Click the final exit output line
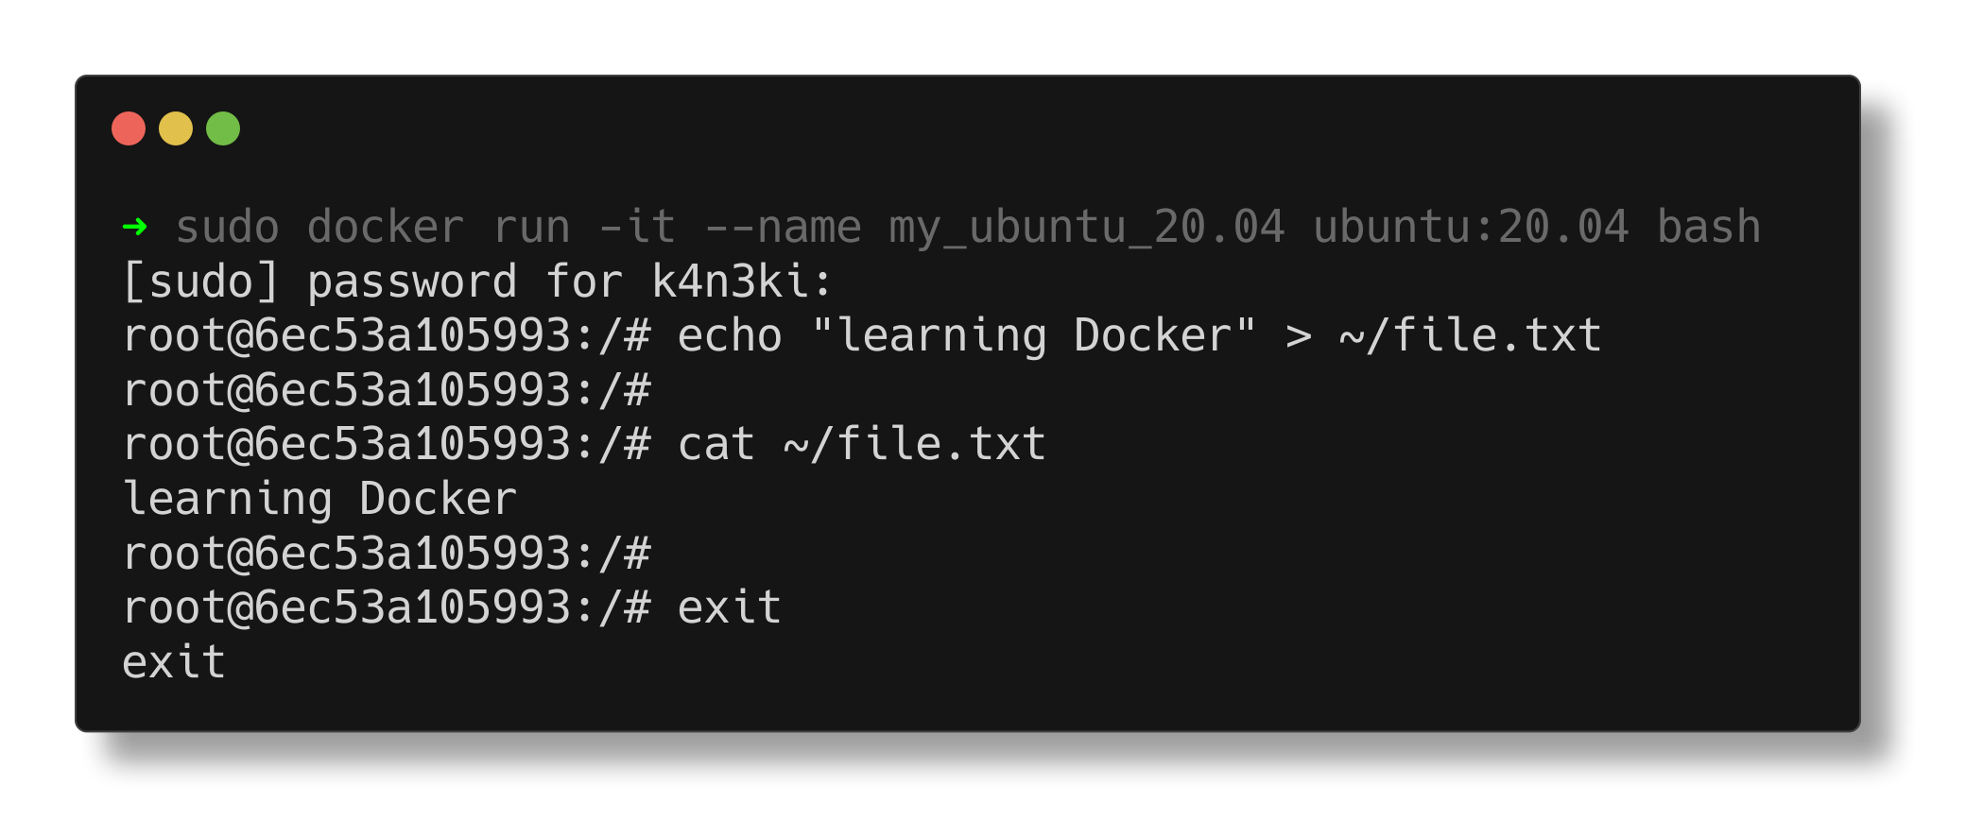Screen dimensions: 1966x837 174,661
